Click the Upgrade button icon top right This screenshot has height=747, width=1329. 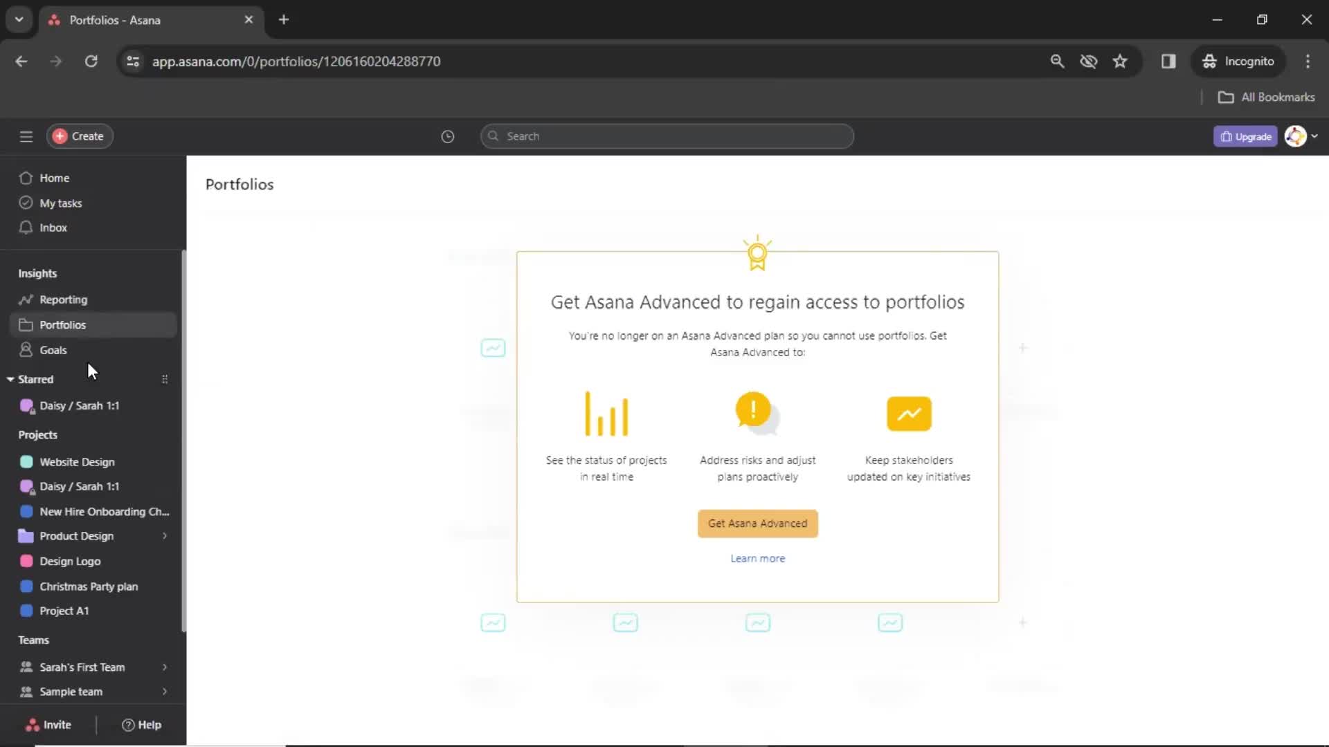1227,136
